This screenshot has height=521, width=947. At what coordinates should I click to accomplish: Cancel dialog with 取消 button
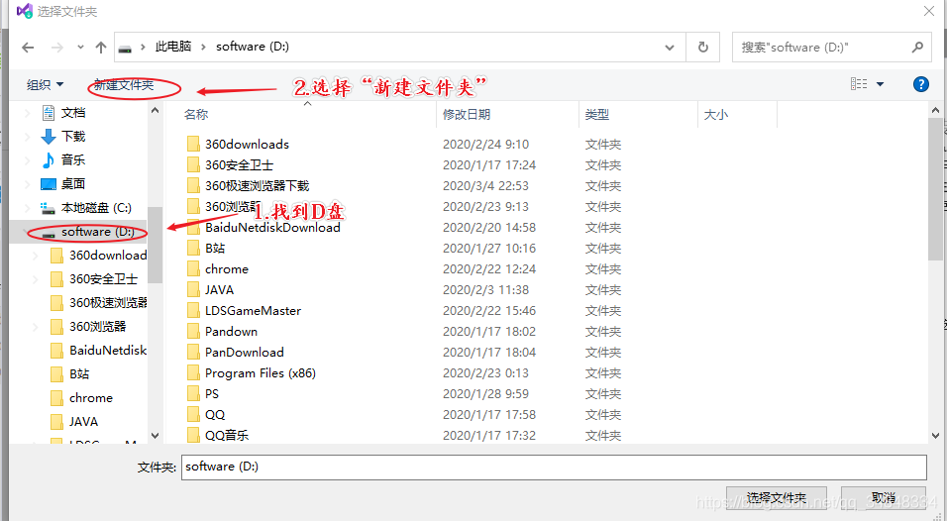point(883,497)
